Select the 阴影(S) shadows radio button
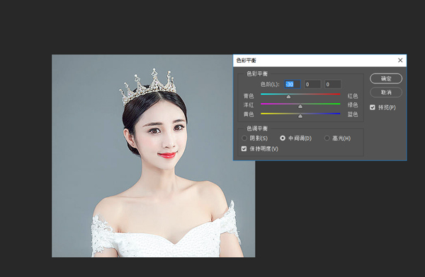Screen dimensions: 425x277 [244, 138]
